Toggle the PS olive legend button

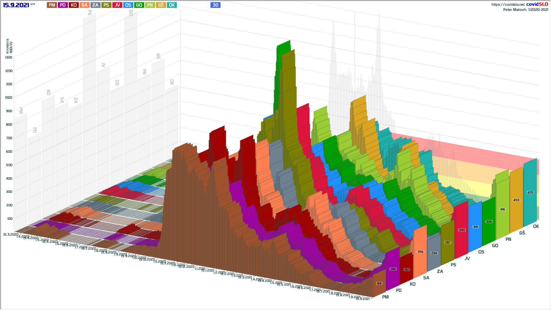point(106,5)
